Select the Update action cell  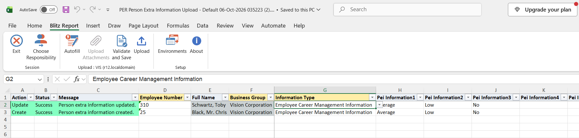tap(23, 105)
